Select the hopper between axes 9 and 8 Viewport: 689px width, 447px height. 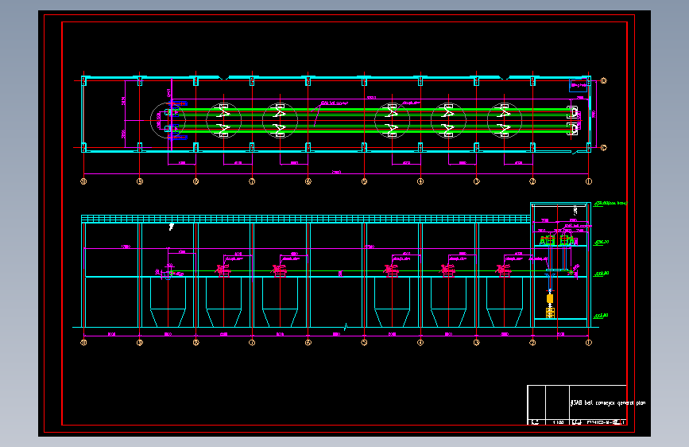click(x=168, y=301)
